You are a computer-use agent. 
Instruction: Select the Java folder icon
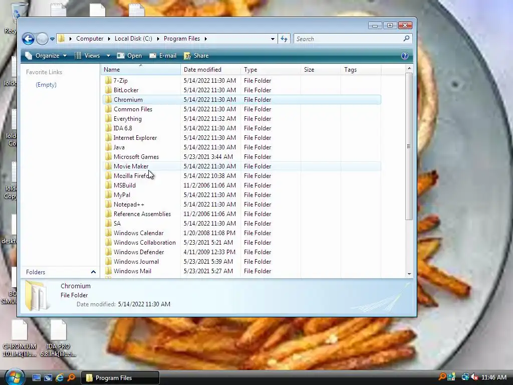(x=108, y=147)
